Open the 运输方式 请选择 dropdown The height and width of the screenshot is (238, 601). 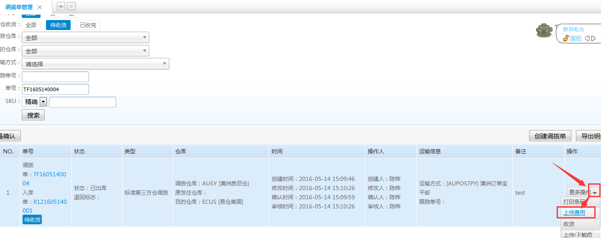tap(95, 64)
